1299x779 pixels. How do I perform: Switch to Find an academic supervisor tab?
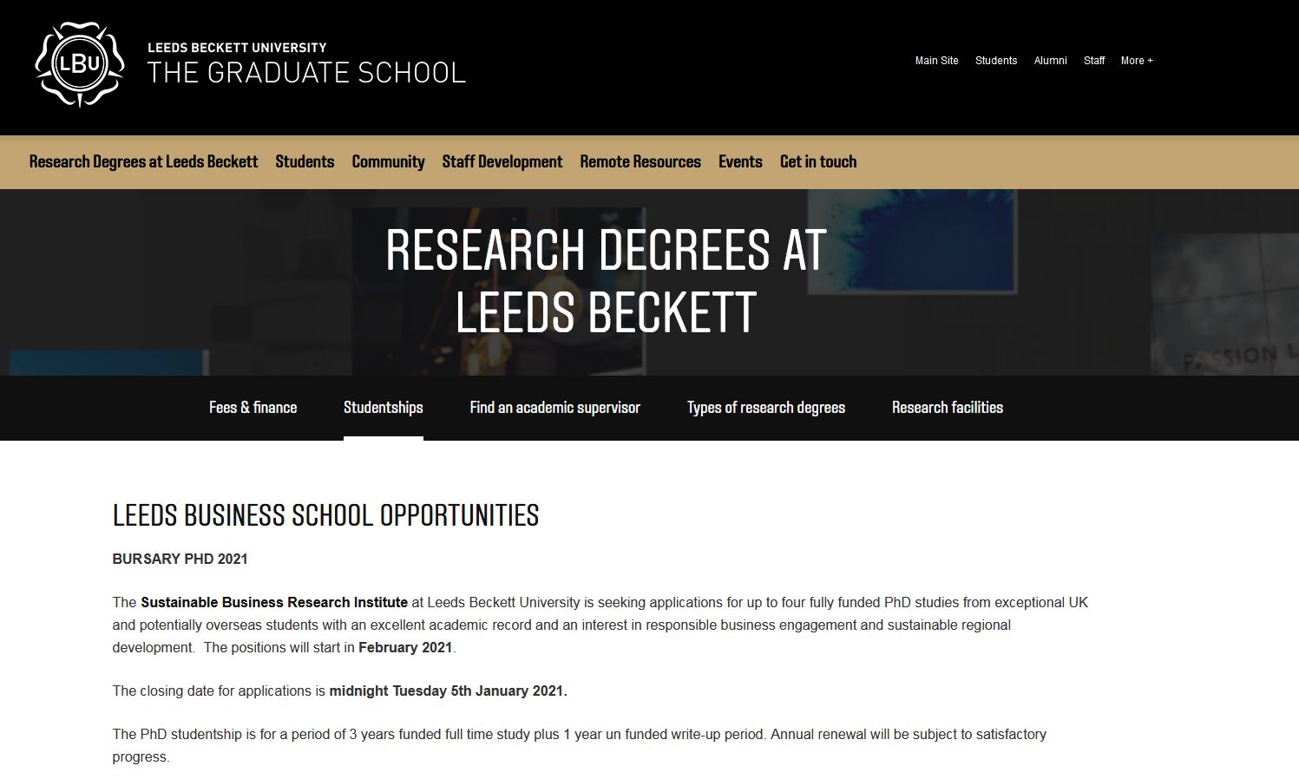555,408
